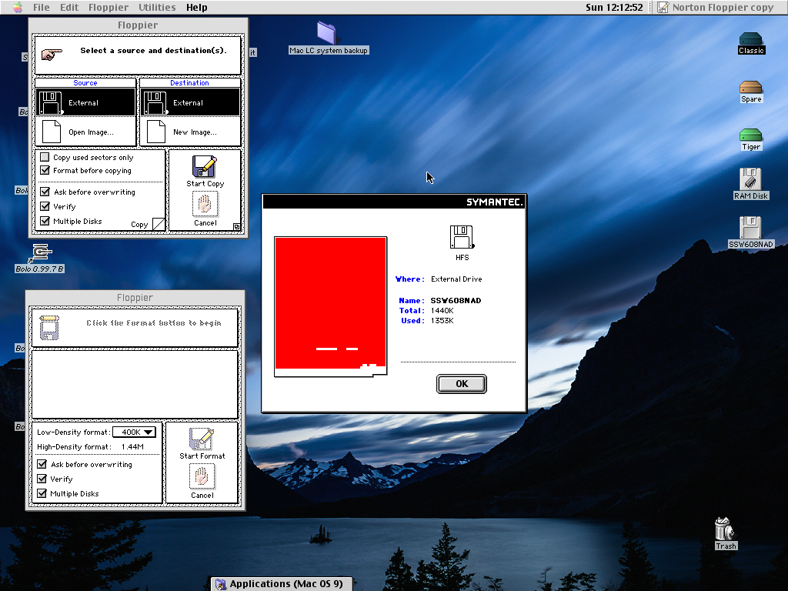Select External floppy as Source
Viewport: 788px width, 591px height.
point(85,102)
